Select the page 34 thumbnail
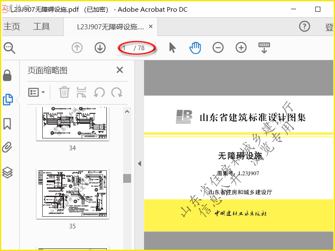This screenshot has width=335, height=251. (72, 124)
